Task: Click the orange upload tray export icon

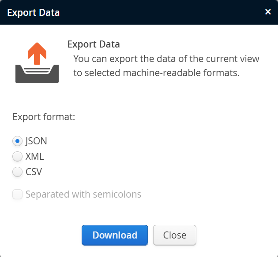Action: pos(37,63)
